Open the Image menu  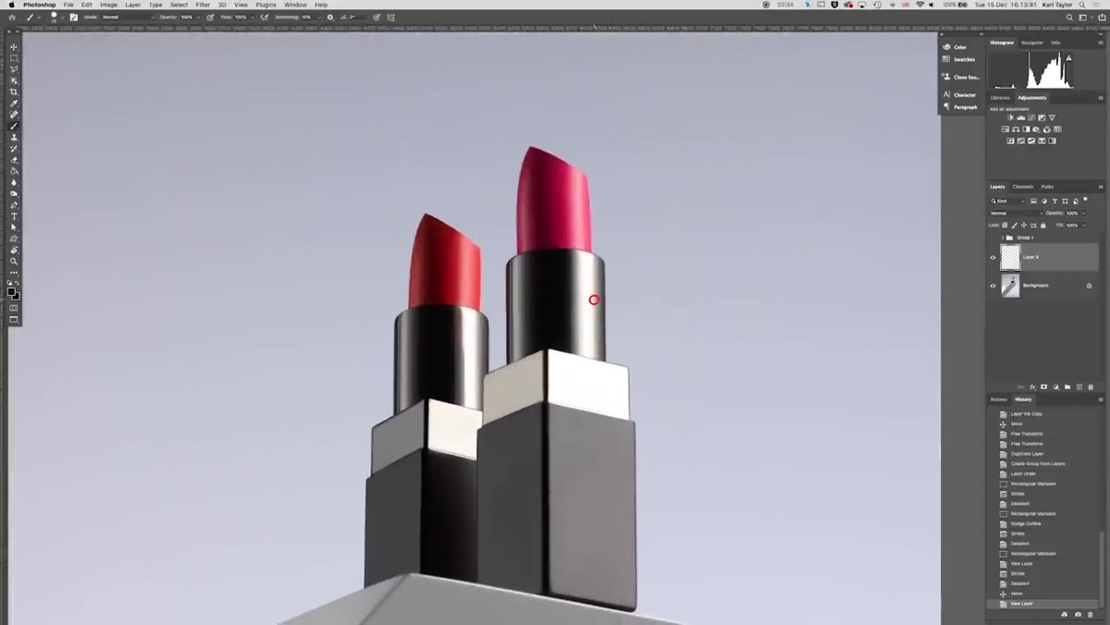click(108, 5)
